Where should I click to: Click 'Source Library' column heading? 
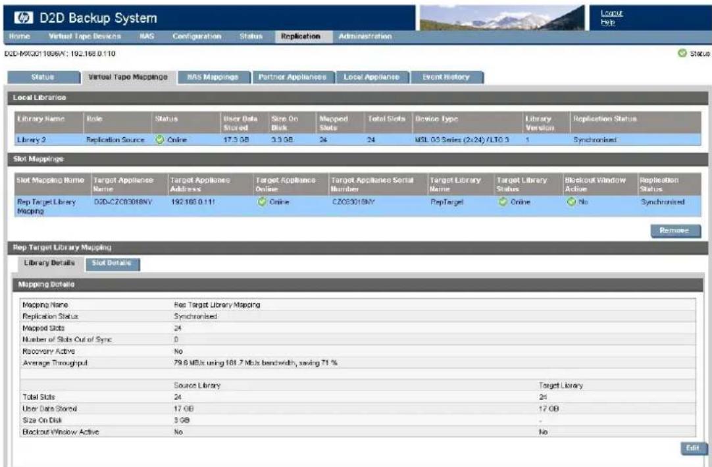tap(197, 385)
